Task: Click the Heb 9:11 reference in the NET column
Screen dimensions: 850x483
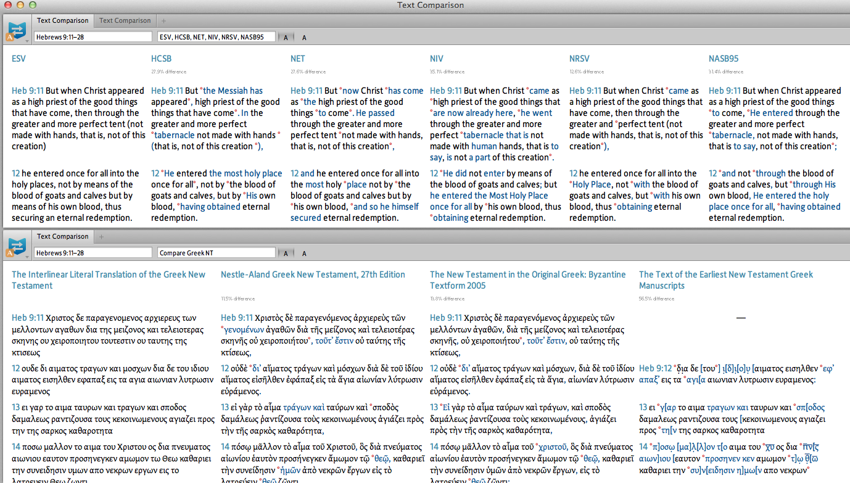Action: tap(307, 91)
